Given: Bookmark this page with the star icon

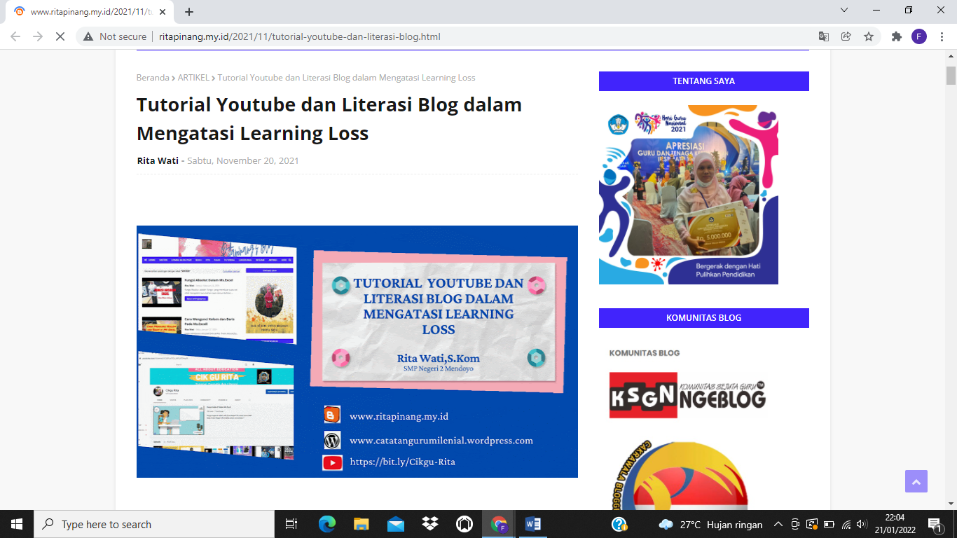Looking at the screenshot, I should pyautogui.click(x=869, y=36).
